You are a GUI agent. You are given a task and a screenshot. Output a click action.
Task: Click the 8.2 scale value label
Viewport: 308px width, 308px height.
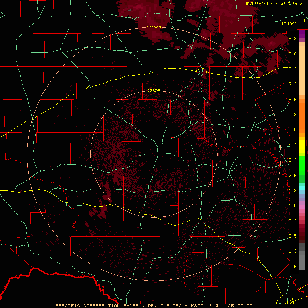293,69
